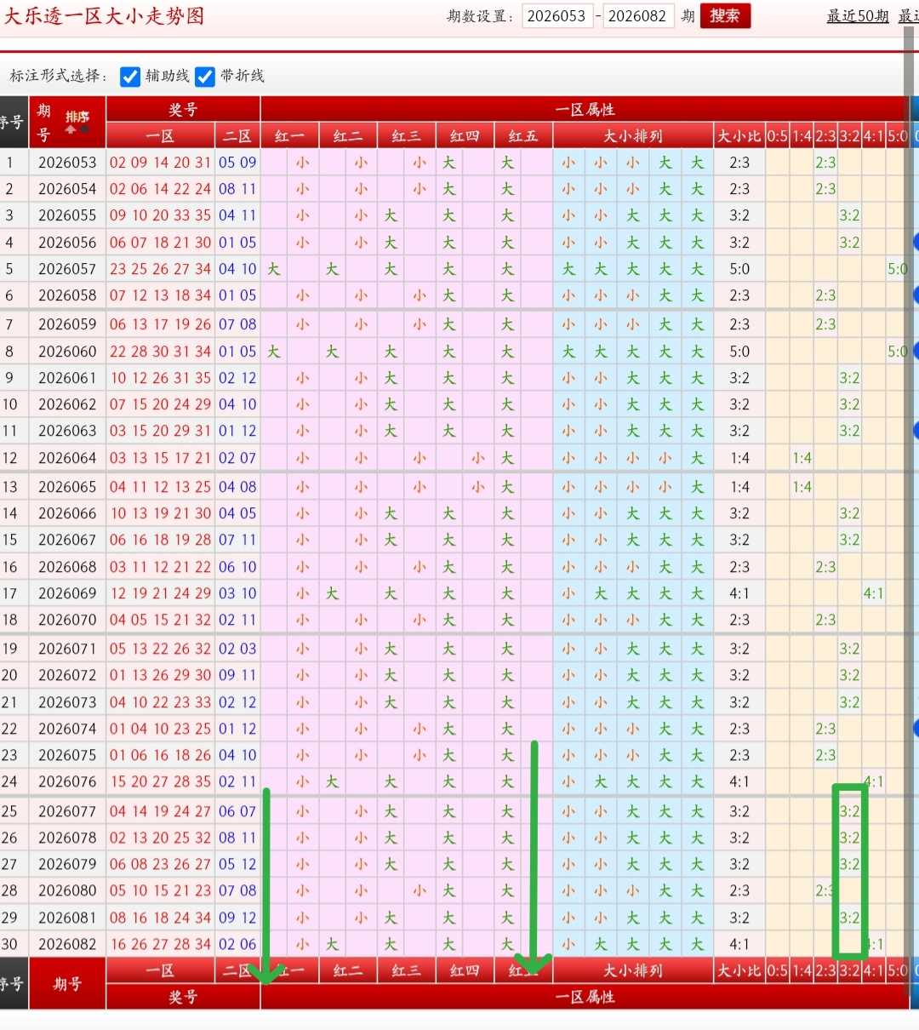This screenshot has height=1030, width=919.
Task: Select the 红五 column header
Action: click(x=523, y=136)
